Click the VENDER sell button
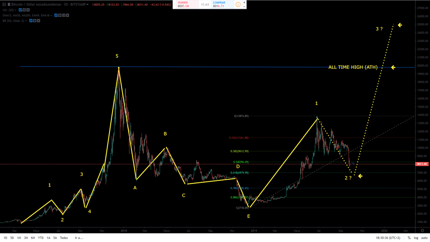The image size is (430, 242). 187,4
